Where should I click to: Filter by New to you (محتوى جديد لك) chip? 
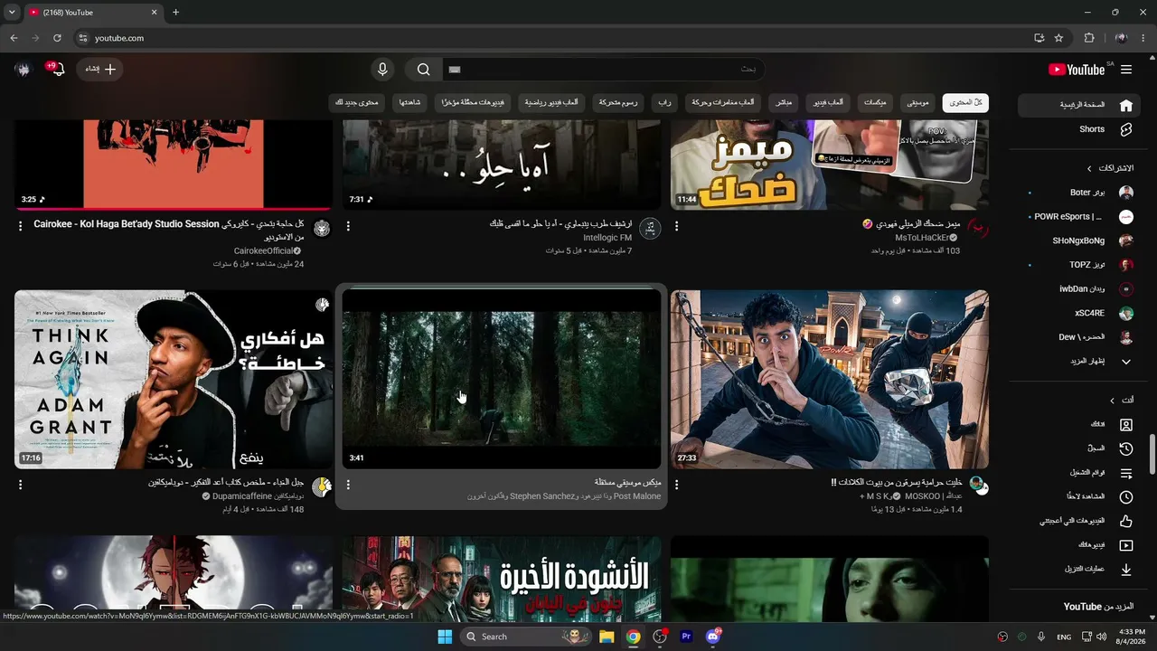pos(357,103)
